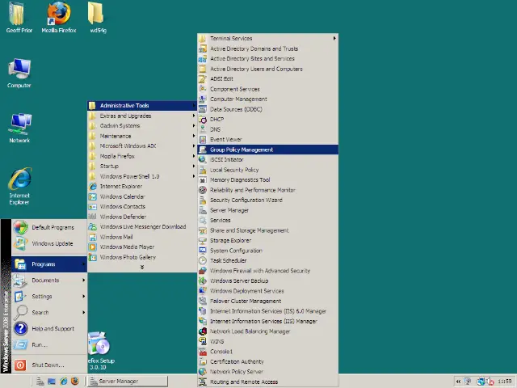Click the Firefox icon in the quick launch bar
517x388 pixels.
click(x=75, y=381)
